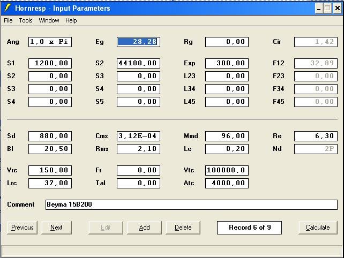Click the Ang field showing 1,0 x Pi
344x258 pixels.
pyautogui.click(x=50, y=42)
